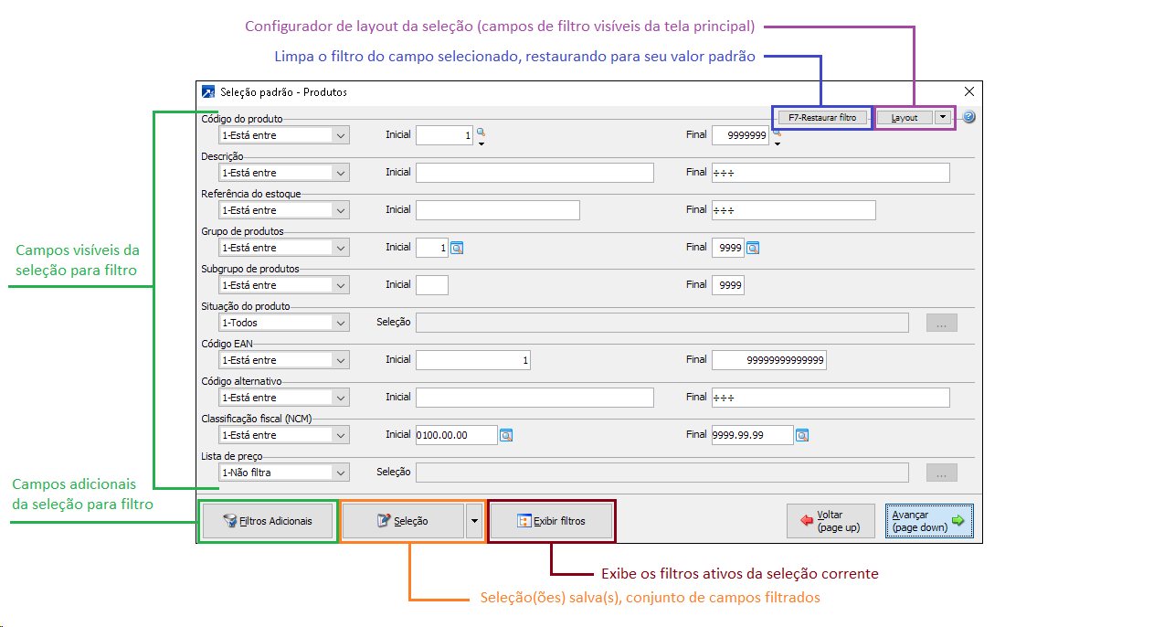Focus initial Código do produto field
Image resolution: width=1164 pixels, height=627 pixels.
445,135
